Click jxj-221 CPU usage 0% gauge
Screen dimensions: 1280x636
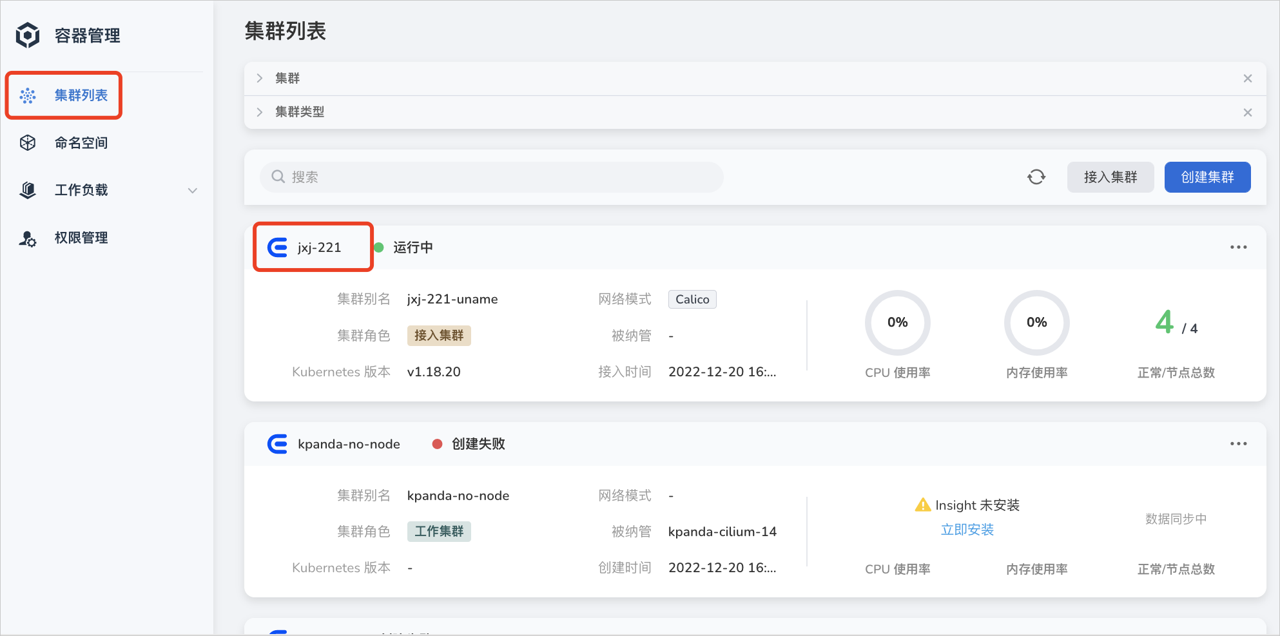pos(897,323)
